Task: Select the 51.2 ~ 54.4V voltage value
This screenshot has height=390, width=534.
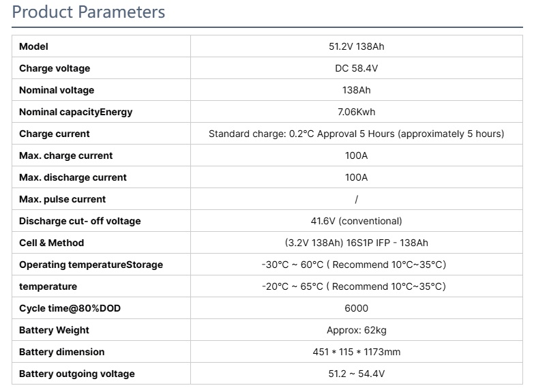Action: point(356,374)
